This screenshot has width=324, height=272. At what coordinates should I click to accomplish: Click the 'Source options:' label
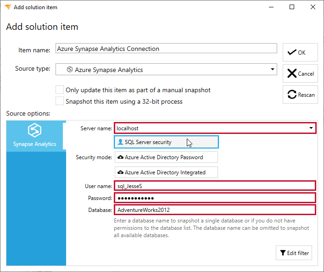28,113
